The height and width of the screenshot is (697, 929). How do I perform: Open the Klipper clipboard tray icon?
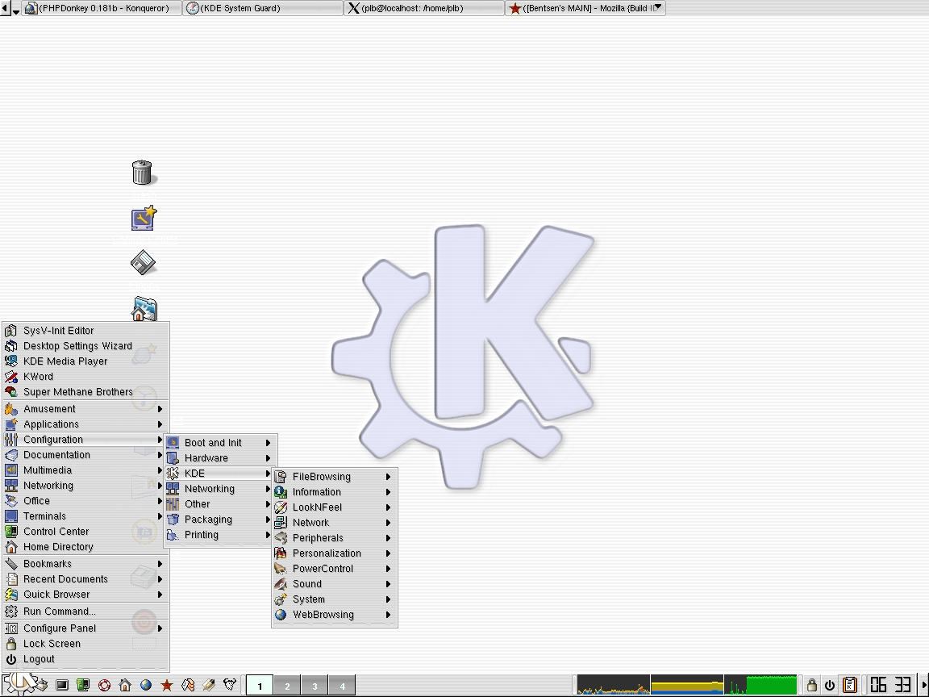[x=849, y=685]
